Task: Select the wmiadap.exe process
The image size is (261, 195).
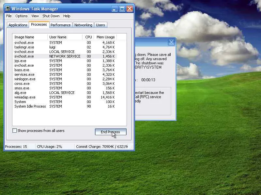Action: pos(65,97)
